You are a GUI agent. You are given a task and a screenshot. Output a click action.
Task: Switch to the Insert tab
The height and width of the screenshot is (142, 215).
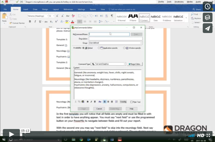click(26, 9)
